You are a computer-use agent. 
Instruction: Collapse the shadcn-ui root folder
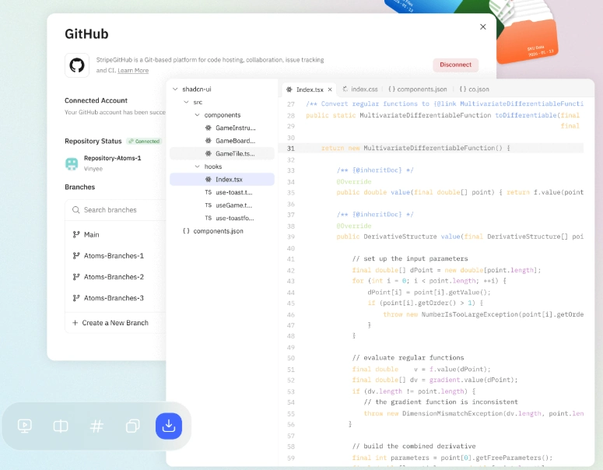175,89
